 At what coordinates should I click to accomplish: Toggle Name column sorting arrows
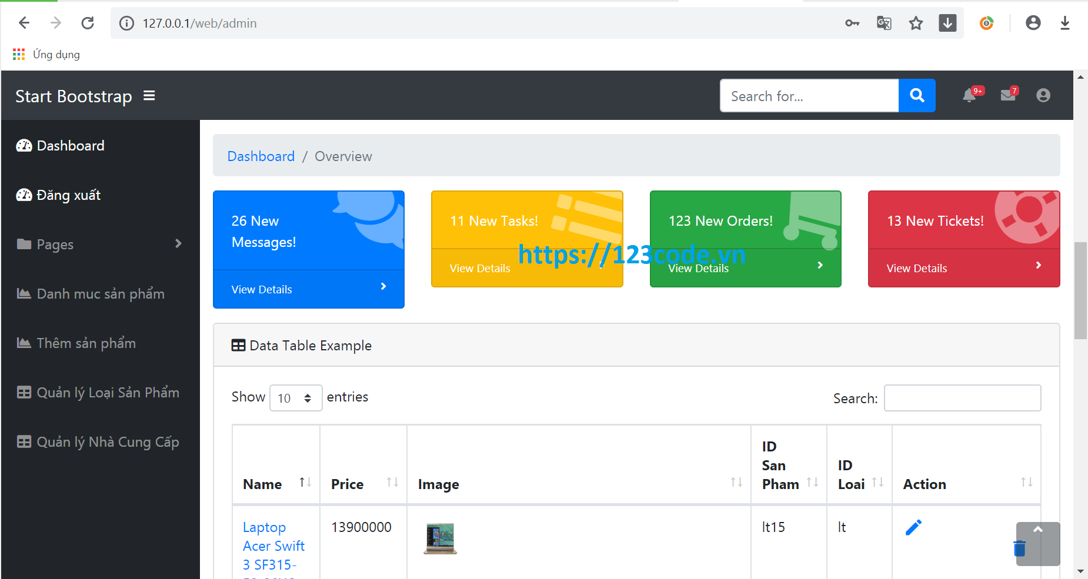(306, 482)
